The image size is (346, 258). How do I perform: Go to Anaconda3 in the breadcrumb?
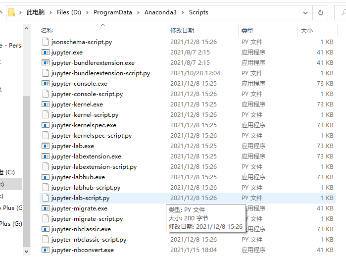[160, 12]
